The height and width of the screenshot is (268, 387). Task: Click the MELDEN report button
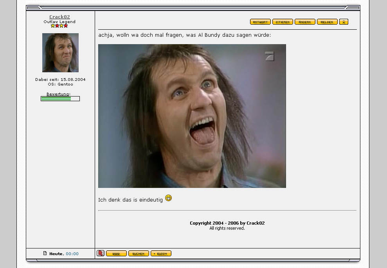pos(327,22)
